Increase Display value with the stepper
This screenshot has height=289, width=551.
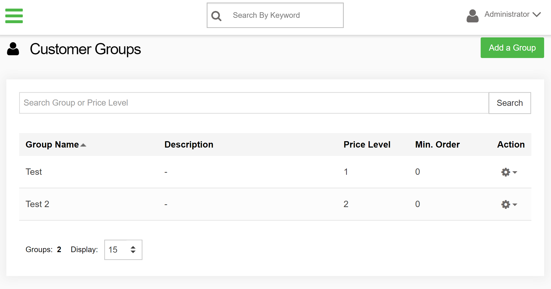pos(133,247)
